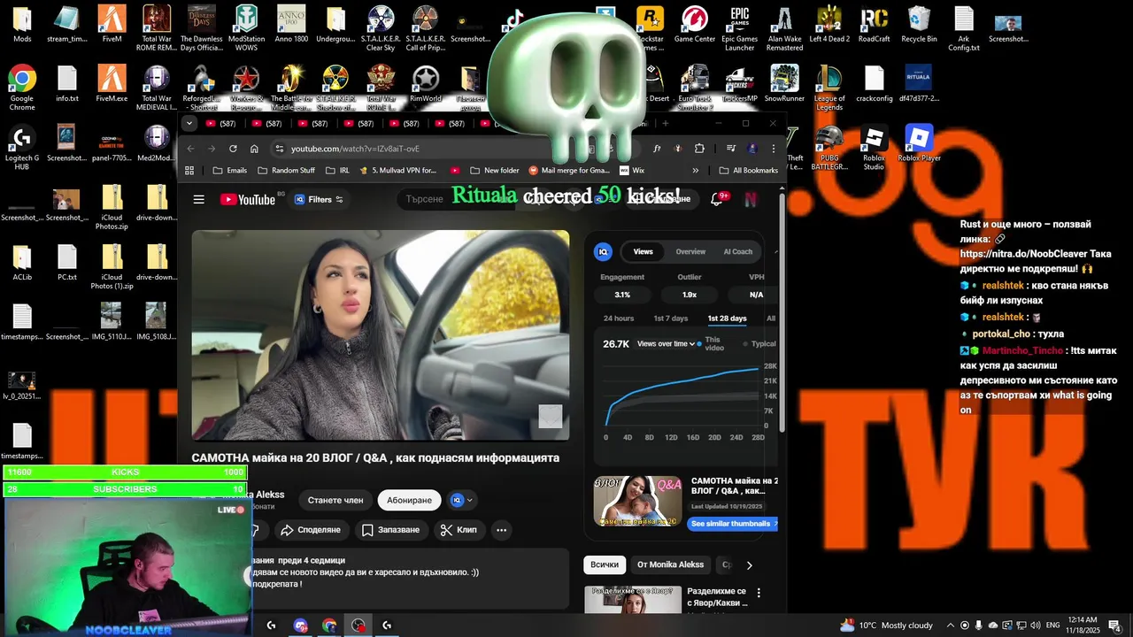Viewport: 1133px width, 637px height.
Task: Open the YouTube hamburger guide menu
Action: (x=199, y=200)
